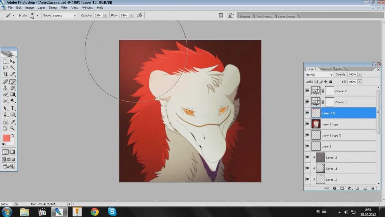Select the Horizontal Type tool

coord(13,108)
